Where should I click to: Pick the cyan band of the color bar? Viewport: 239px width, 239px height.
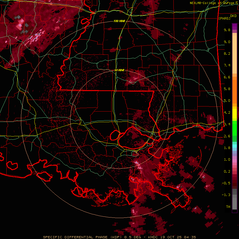pos(234,146)
